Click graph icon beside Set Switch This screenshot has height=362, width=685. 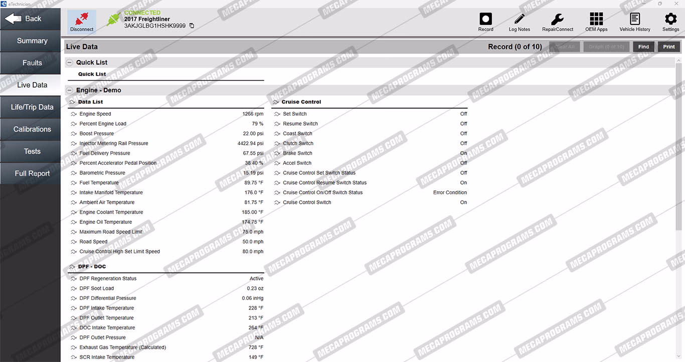[277, 114]
